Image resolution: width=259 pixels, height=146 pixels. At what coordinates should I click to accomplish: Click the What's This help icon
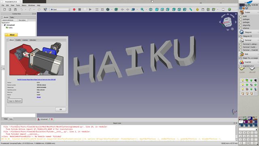pos(45,10)
